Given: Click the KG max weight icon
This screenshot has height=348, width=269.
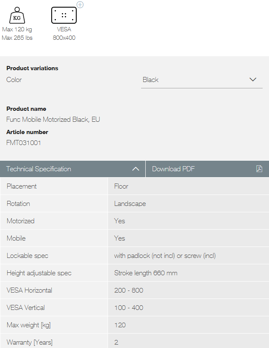Looking at the screenshot, I should [17, 15].
